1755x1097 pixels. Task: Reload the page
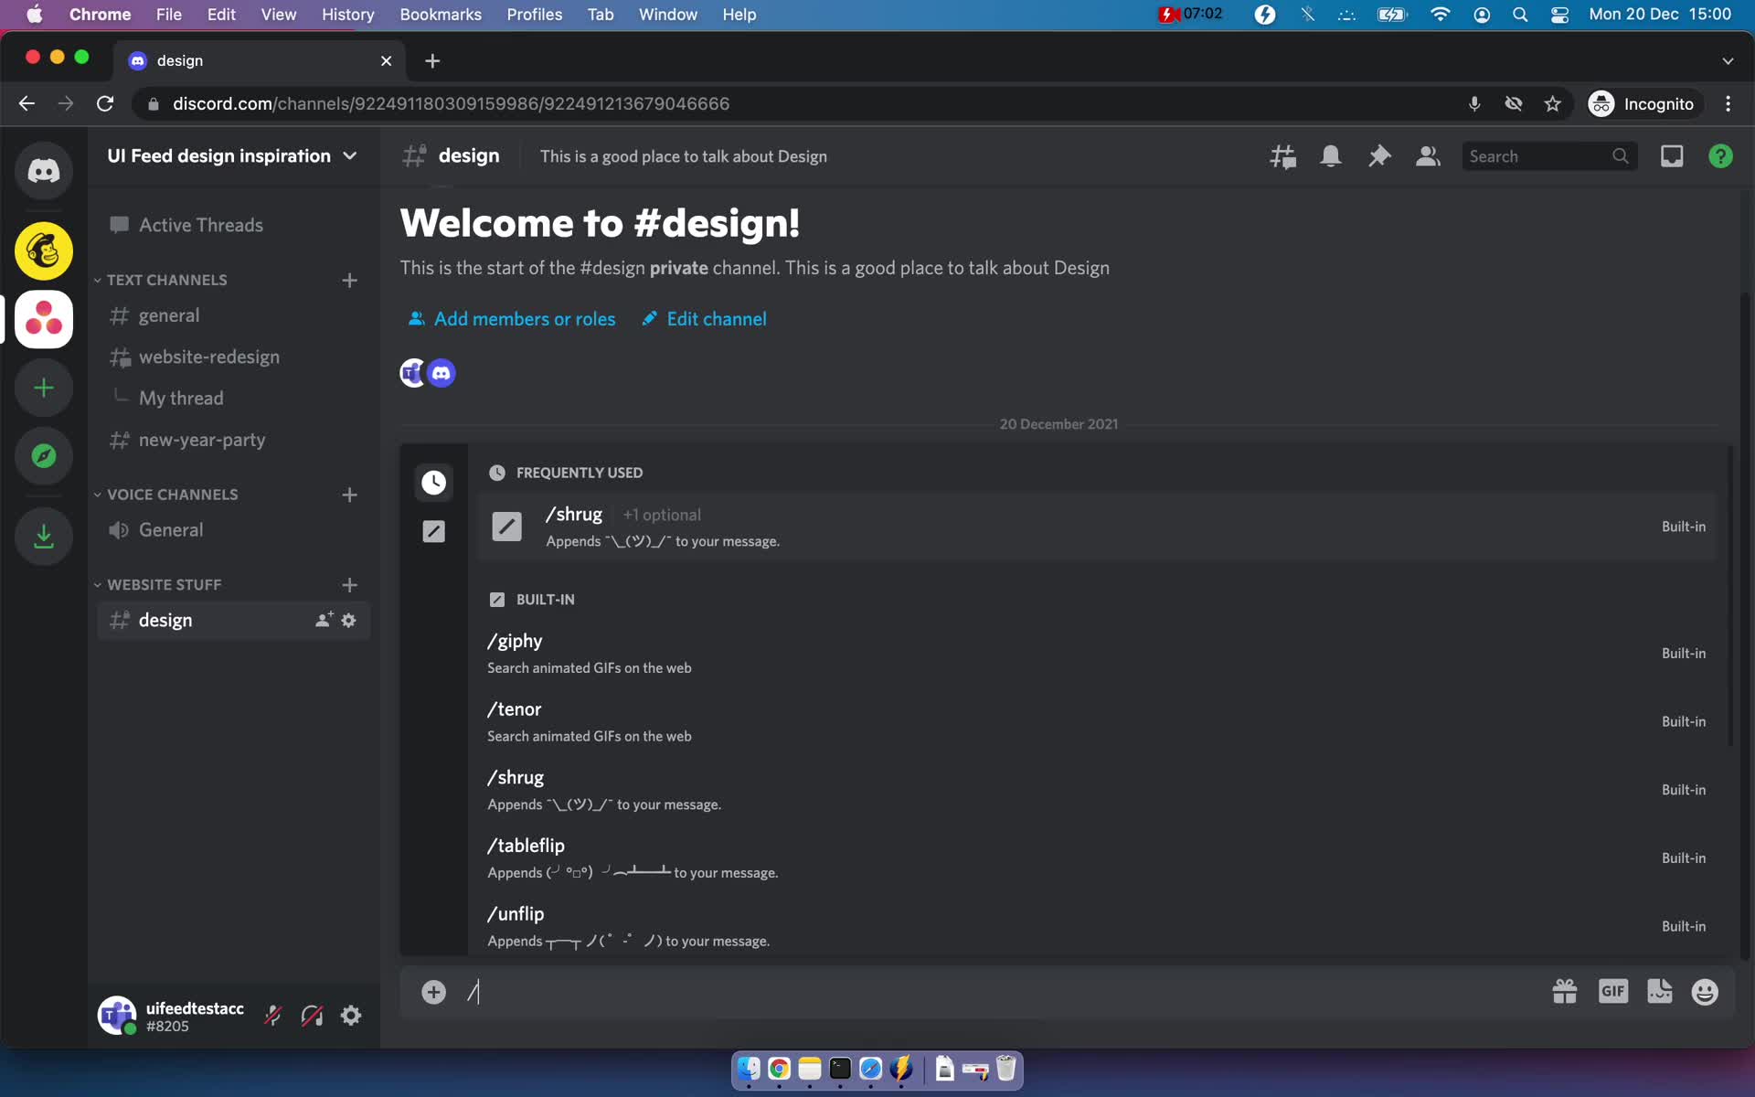click(105, 104)
